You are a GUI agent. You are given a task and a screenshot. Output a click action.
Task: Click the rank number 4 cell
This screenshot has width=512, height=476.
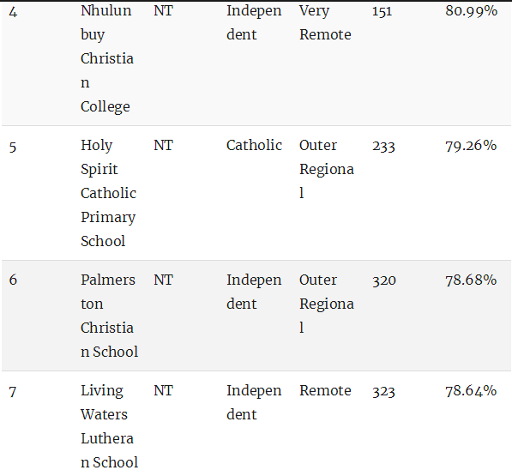13,12
